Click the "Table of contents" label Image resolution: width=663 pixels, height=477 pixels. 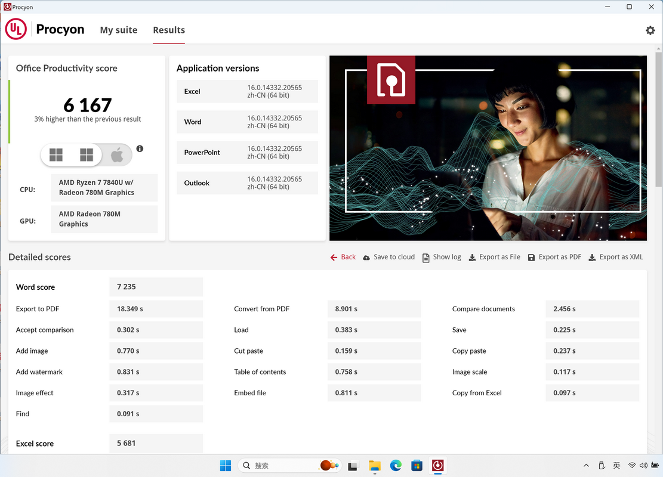click(x=260, y=372)
